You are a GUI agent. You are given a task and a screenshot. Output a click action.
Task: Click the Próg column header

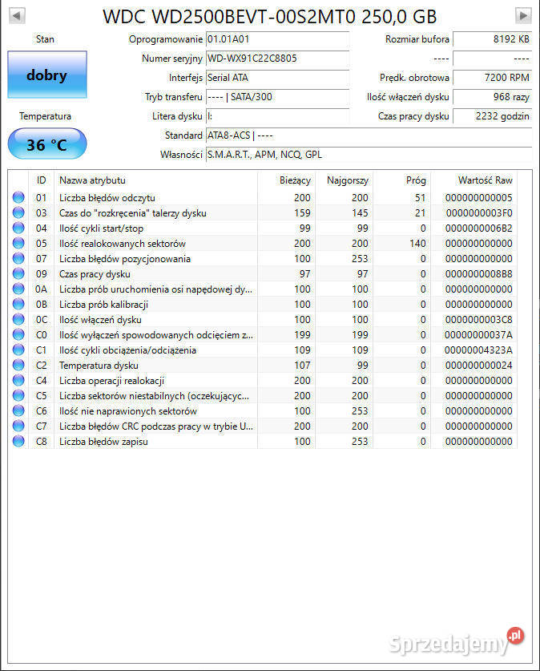coord(401,180)
